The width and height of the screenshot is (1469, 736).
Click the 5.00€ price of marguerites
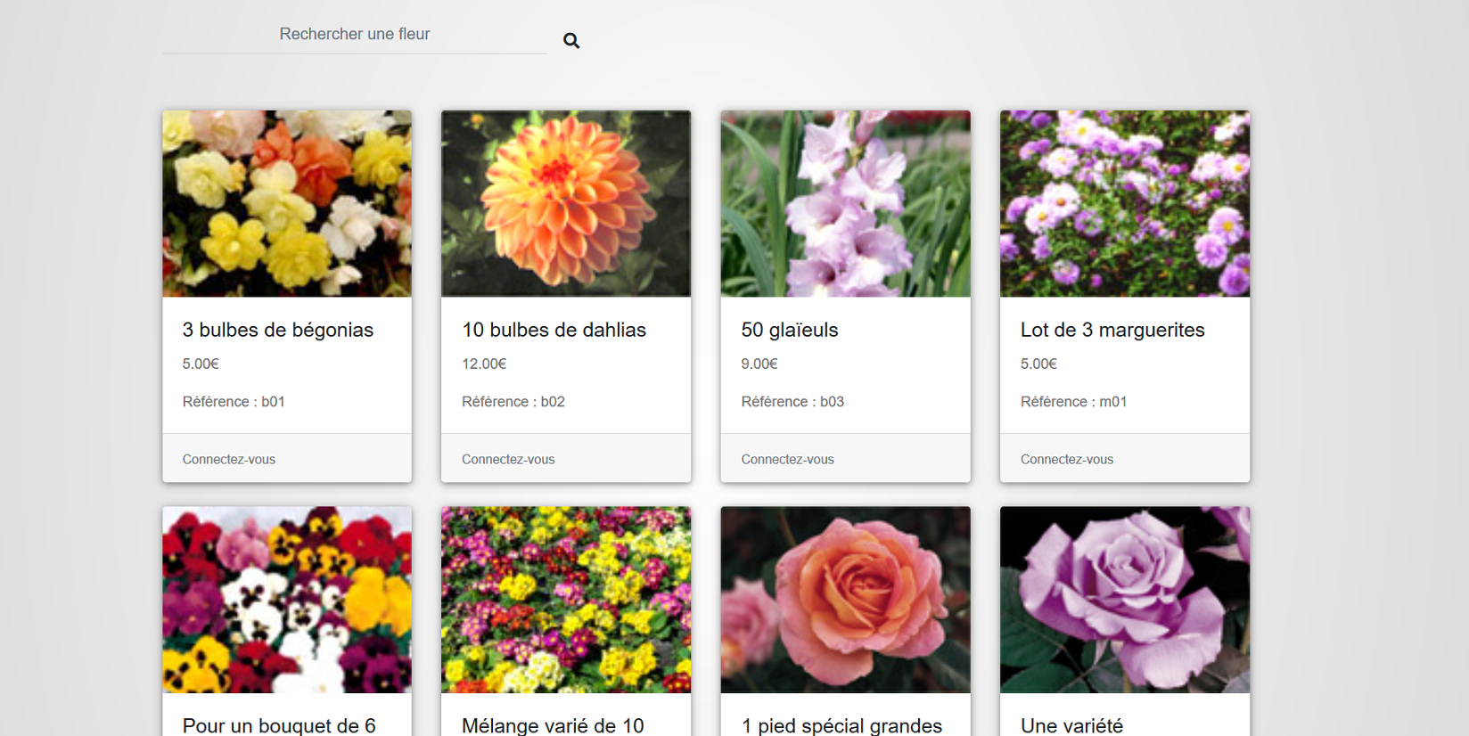(1038, 364)
